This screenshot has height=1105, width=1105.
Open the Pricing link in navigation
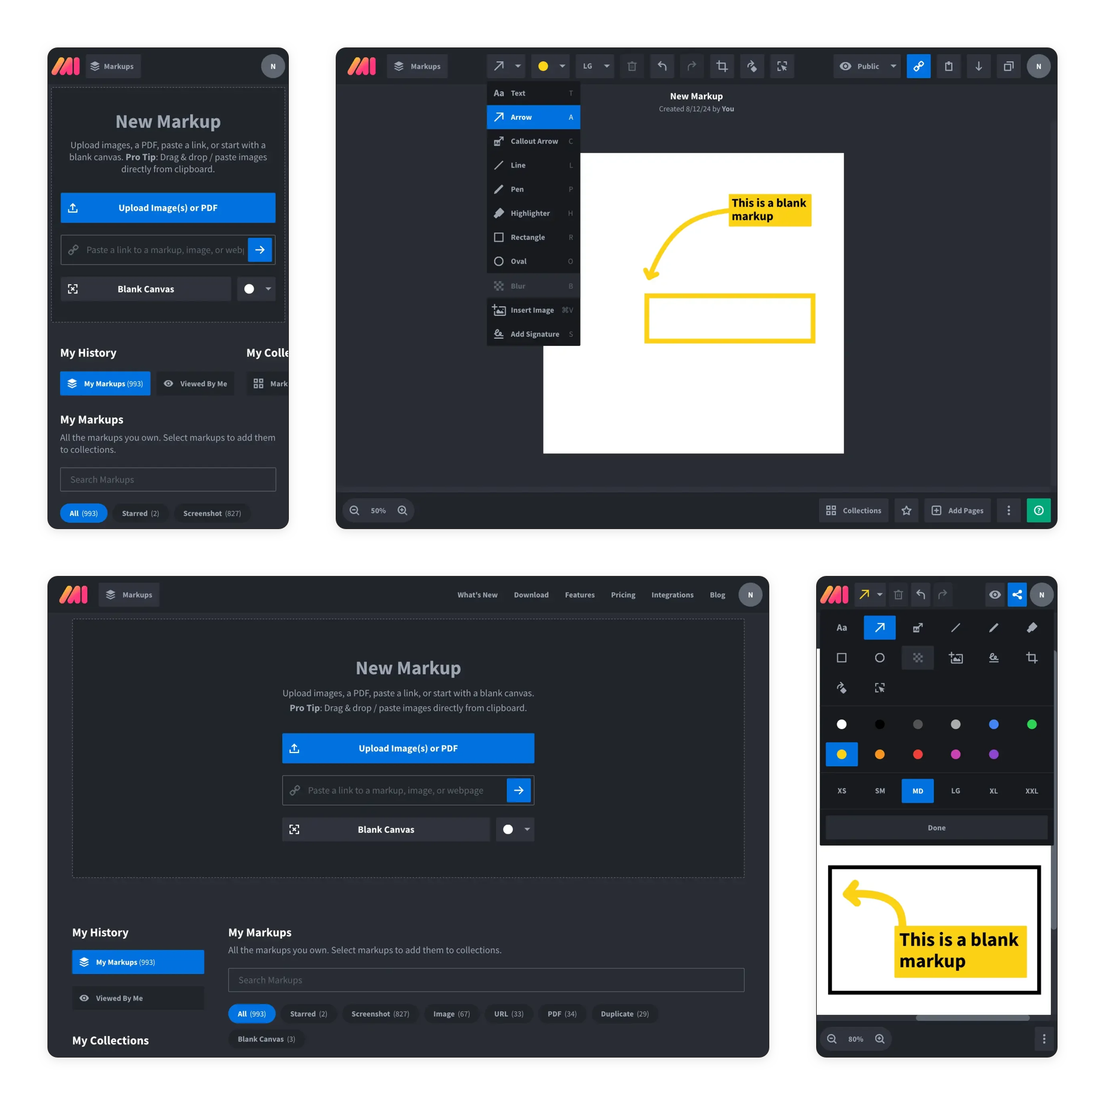pos(623,595)
